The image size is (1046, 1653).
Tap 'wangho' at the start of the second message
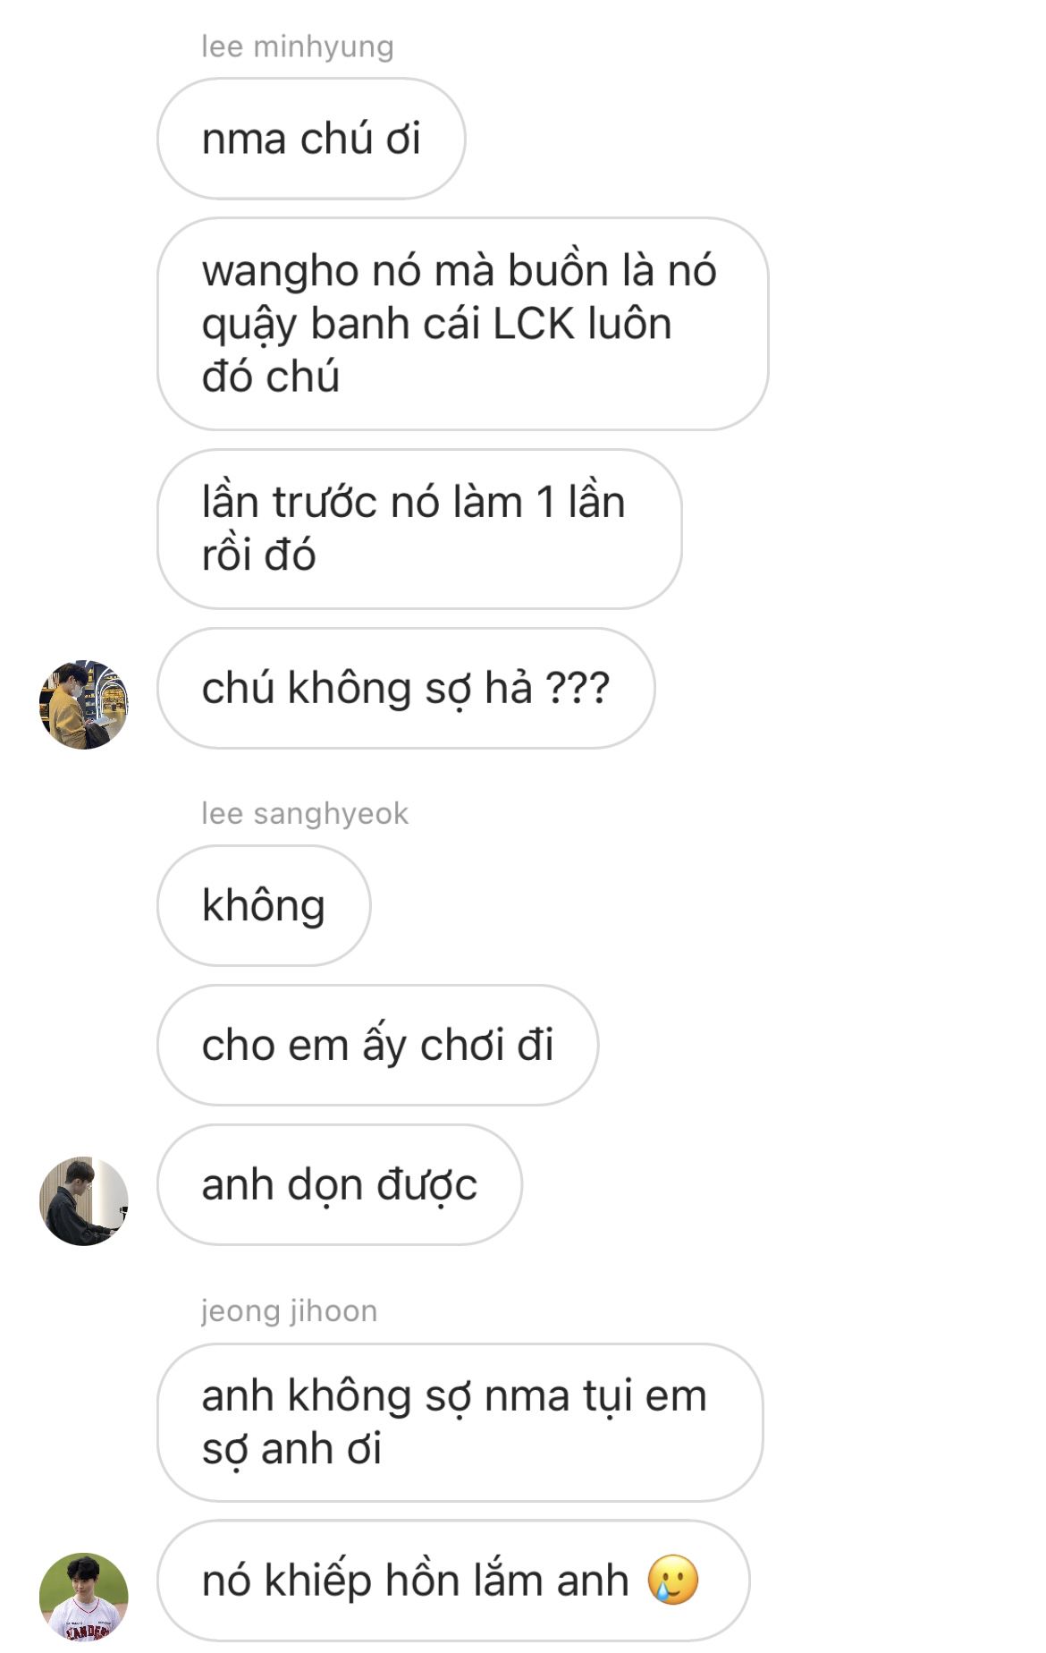280,272
